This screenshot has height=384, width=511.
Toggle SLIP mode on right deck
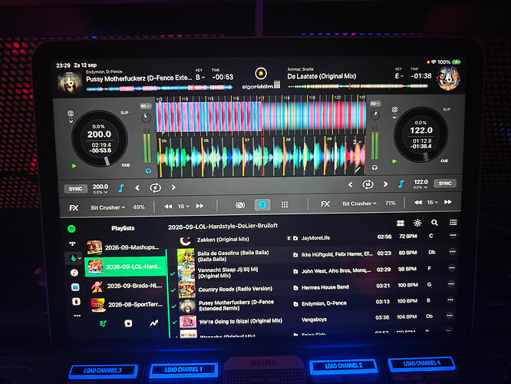pos(446,109)
